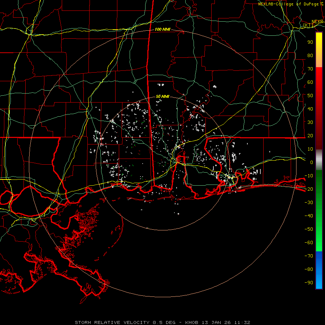
Task: Select the positive 30 knot scale label
Action: pyautogui.click(x=310, y=122)
